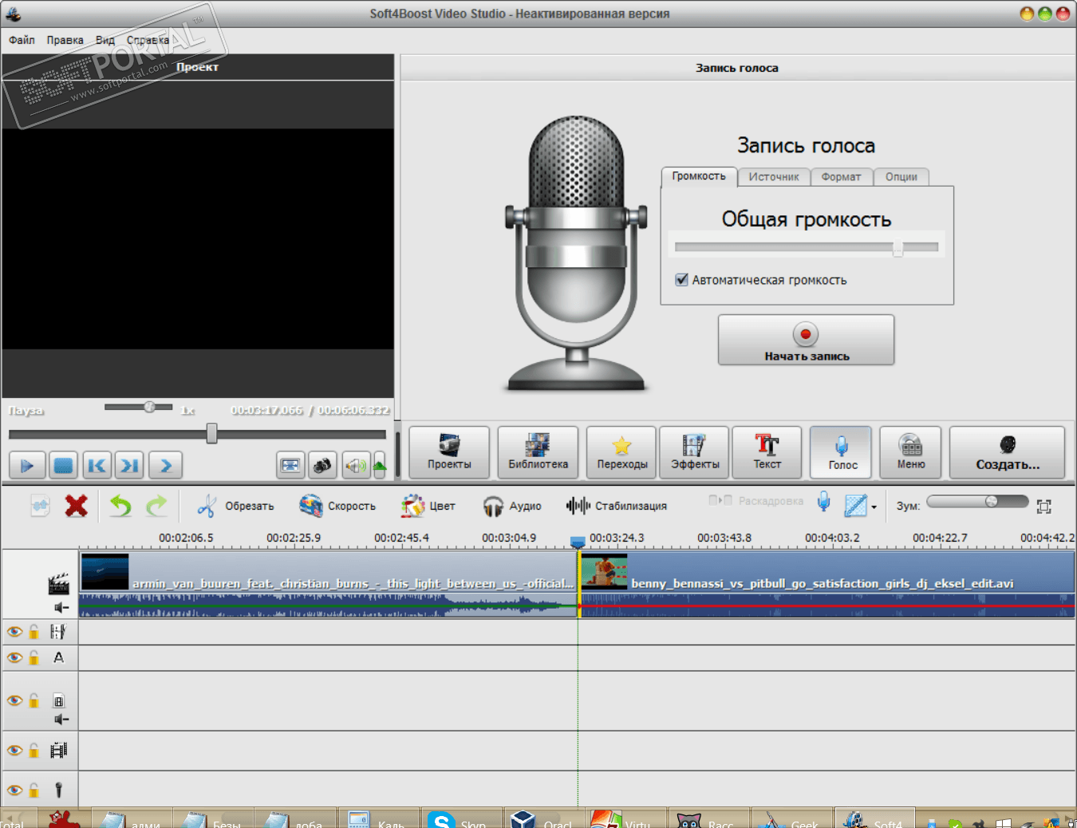Click the pencil drawing icon in the timeline toolbar

coord(855,505)
